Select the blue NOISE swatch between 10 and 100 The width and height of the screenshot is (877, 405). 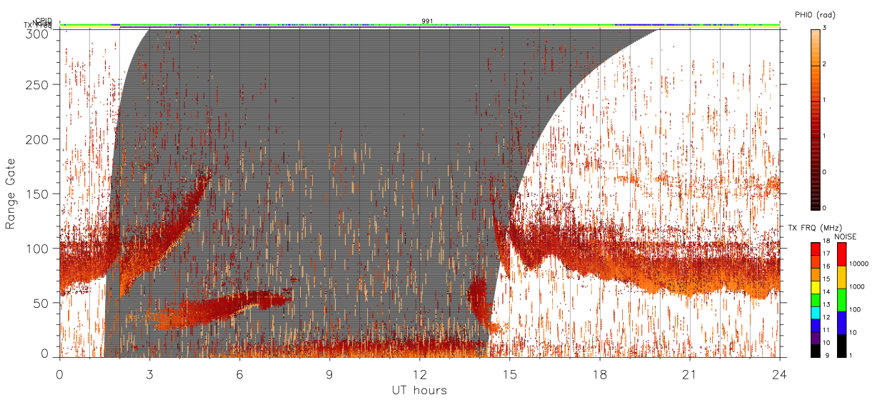tap(841, 323)
